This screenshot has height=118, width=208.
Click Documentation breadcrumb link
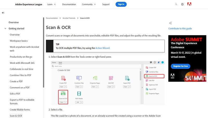(x=52, y=18)
